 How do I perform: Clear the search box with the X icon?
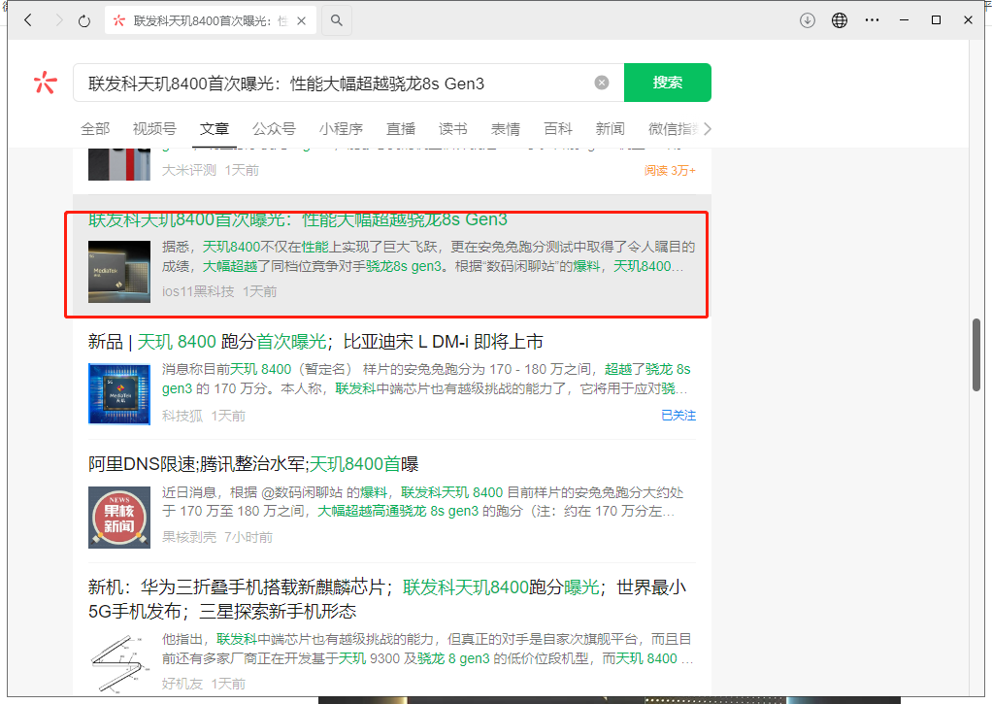(602, 83)
